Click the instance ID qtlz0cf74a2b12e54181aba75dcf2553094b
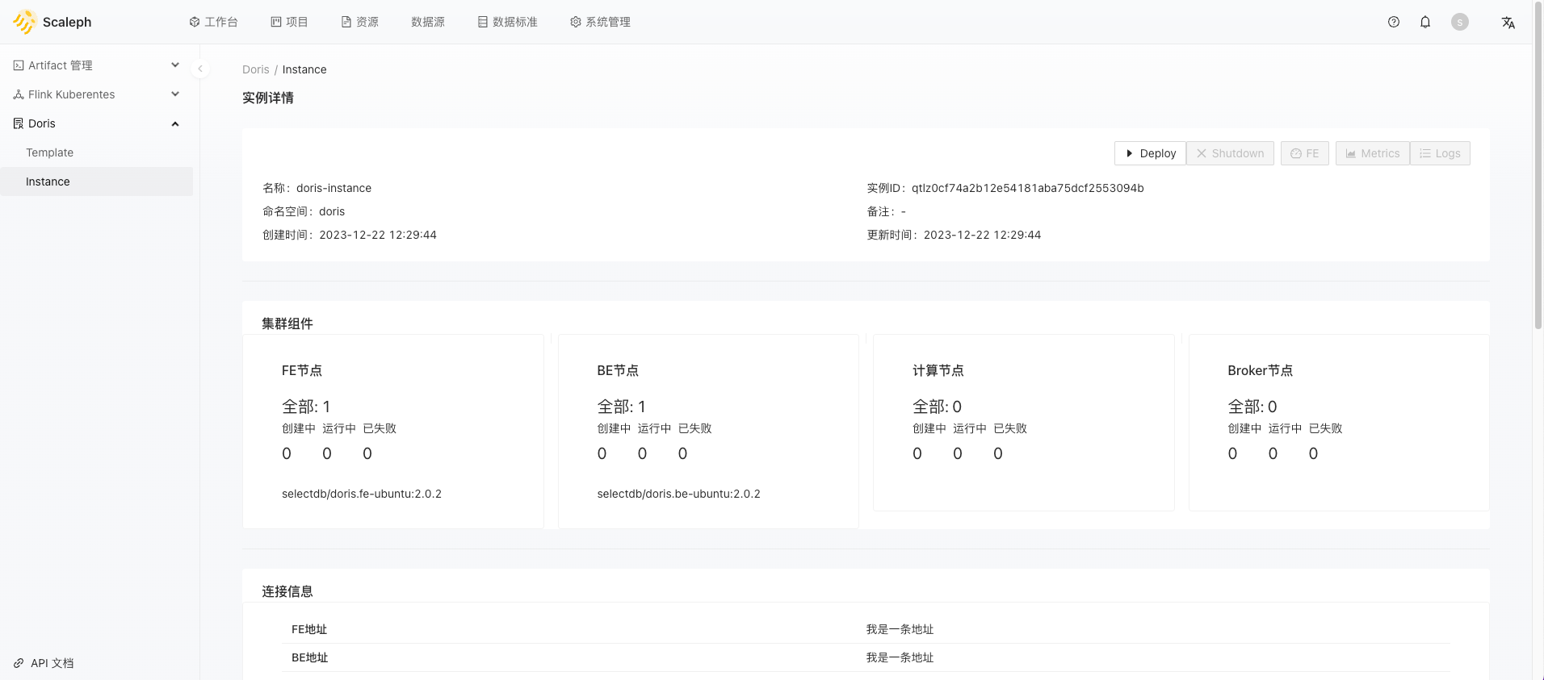 [x=1027, y=188]
